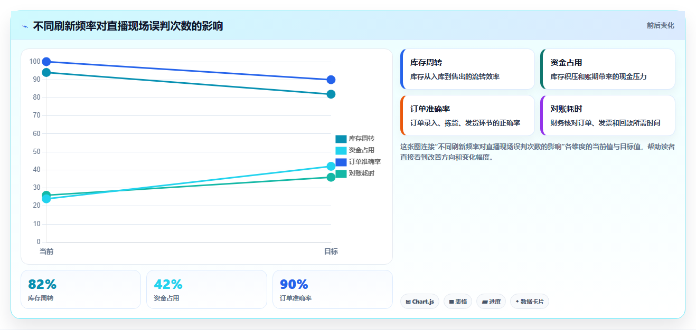The width and height of the screenshot is (696, 330).
Task: Click 订单准确率 data point at 目标 (90)
Action: 331,80
